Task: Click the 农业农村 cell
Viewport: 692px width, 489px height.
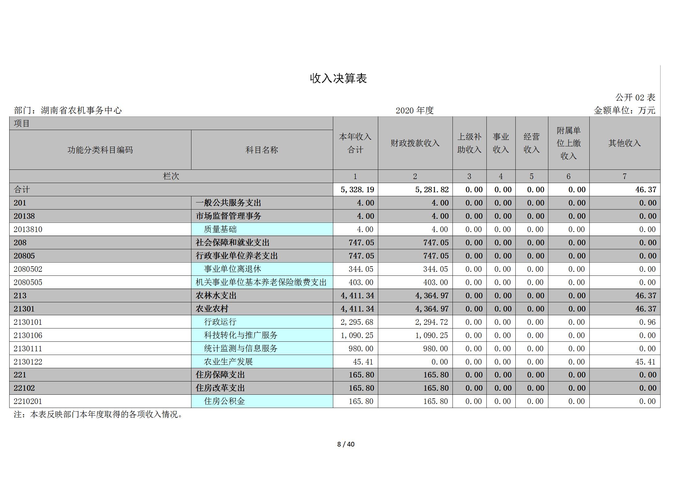Action: pyautogui.click(x=262, y=309)
